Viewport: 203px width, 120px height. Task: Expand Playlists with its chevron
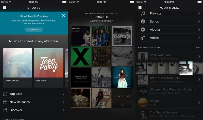click(199, 13)
